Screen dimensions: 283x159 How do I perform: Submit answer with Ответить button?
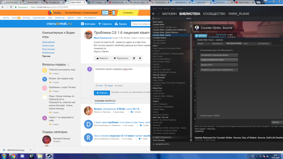[x=102, y=93]
